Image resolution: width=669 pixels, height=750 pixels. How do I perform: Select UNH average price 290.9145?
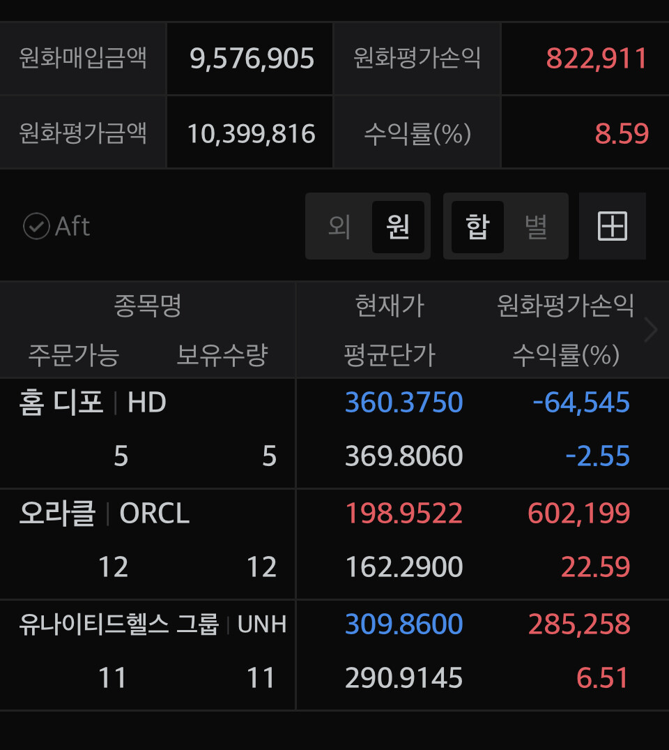point(403,677)
